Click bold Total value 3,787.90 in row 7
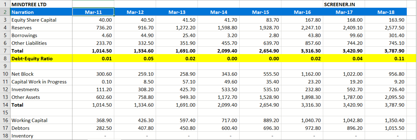Image resolution: width=417 pixels, height=140 pixels. pyautogui.click(x=394, y=51)
